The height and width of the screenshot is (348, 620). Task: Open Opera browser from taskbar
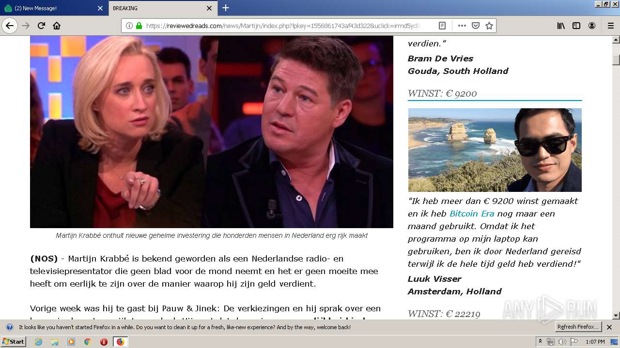click(x=104, y=342)
